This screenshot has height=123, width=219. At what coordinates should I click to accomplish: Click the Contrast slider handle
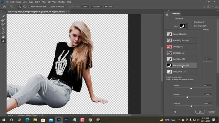(x=191, y=106)
